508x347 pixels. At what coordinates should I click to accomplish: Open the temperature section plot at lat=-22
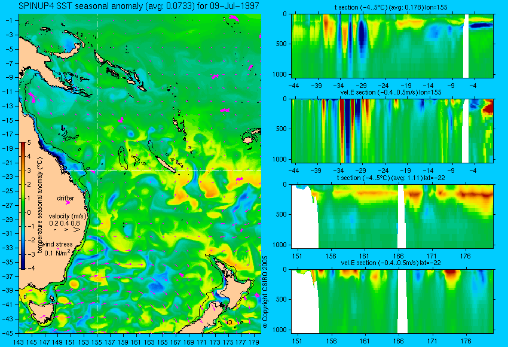pos(393,217)
